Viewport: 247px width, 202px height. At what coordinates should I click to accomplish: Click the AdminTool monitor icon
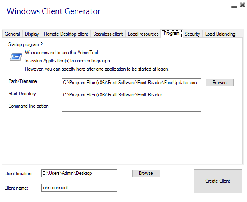tap(16, 57)
